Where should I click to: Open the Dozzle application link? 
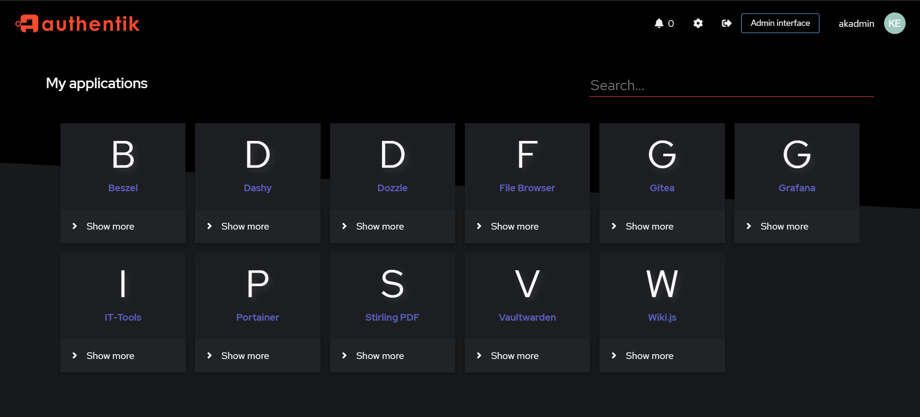392,188
